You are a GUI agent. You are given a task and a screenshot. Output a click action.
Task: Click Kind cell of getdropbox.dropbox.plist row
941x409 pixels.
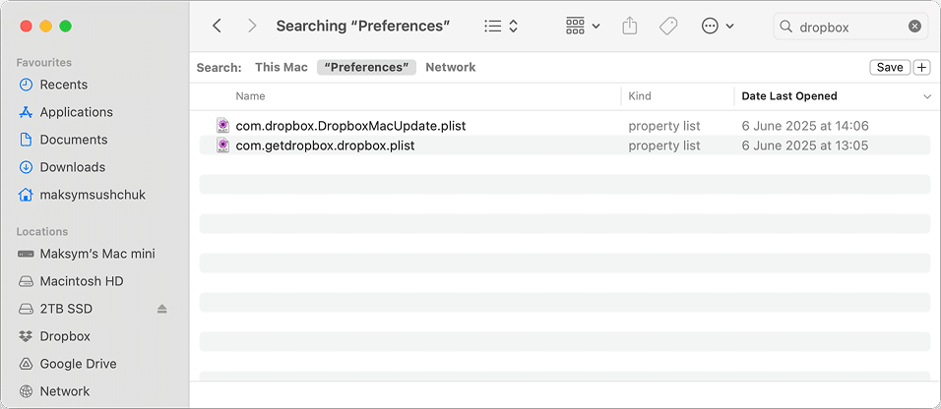664,146
